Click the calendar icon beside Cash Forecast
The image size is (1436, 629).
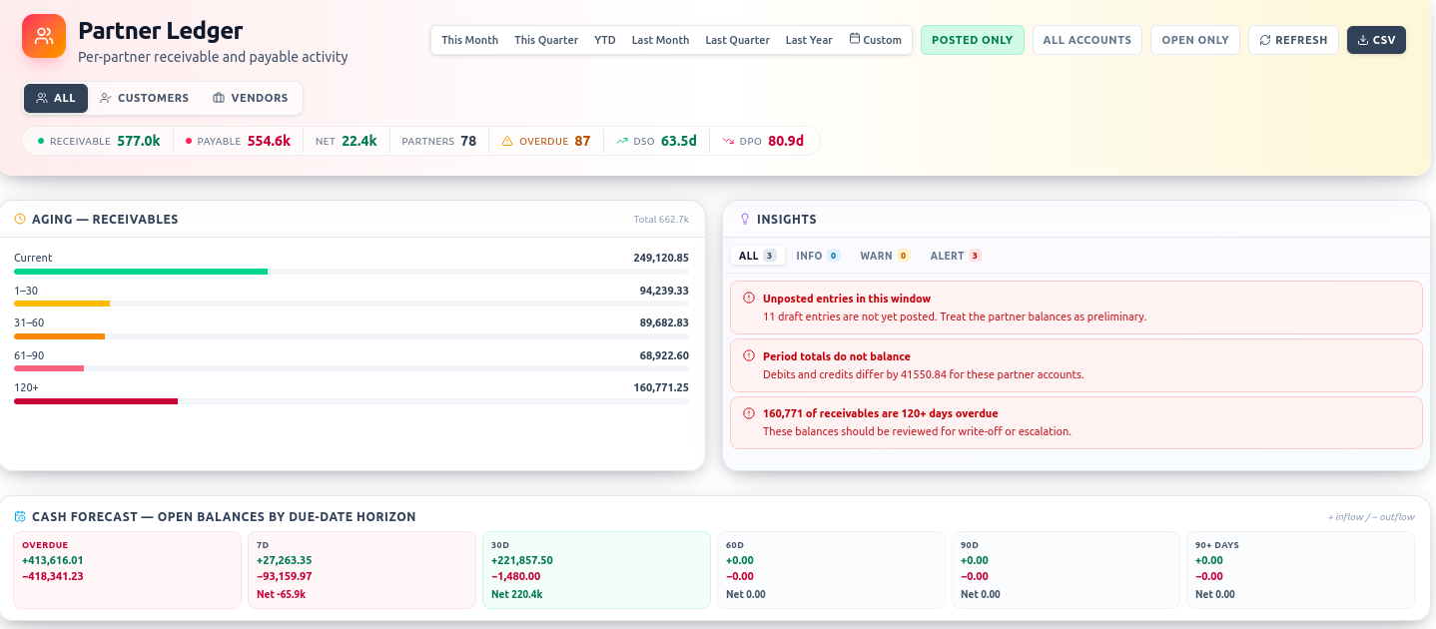(x=20, y=516)
